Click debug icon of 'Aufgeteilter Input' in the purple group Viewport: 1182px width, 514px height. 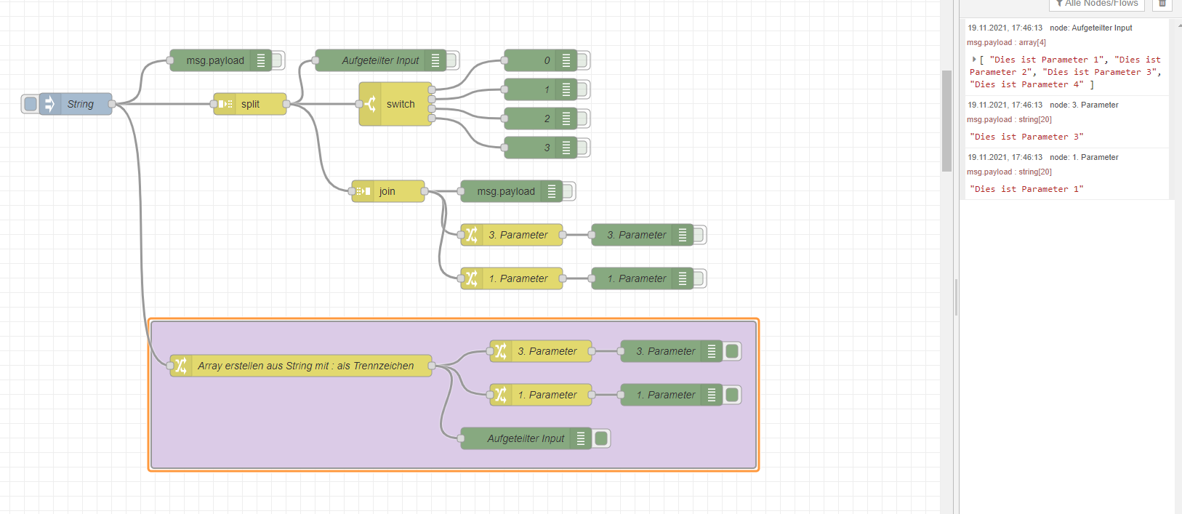coord(581,438)
